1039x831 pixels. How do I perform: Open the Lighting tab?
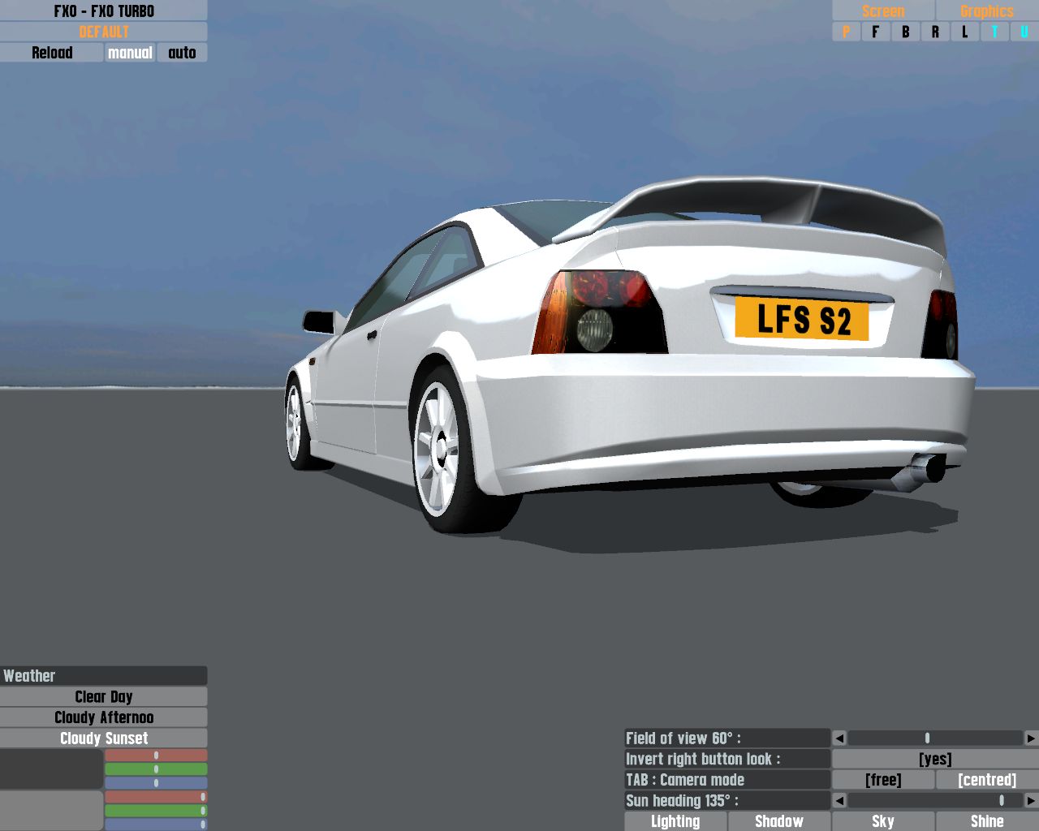pos(675,821)
